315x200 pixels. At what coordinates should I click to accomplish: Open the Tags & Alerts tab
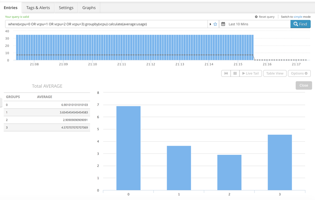click(38, 8)
